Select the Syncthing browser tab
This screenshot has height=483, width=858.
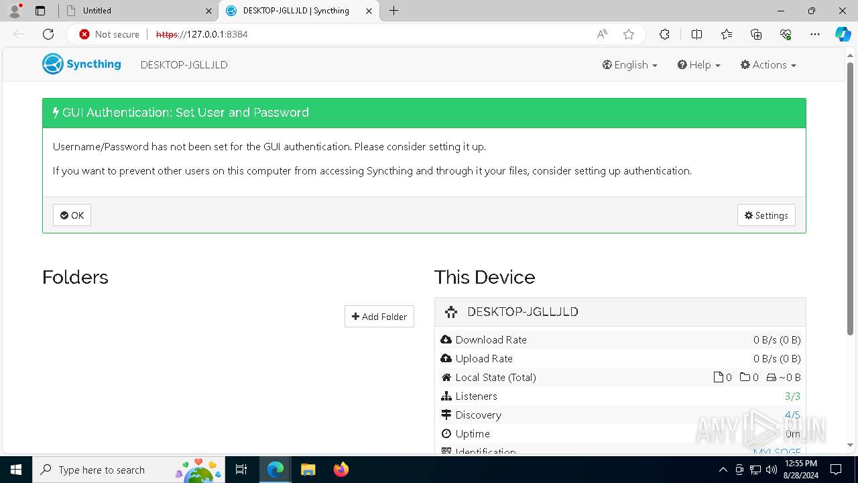click(x=299, y=11)
